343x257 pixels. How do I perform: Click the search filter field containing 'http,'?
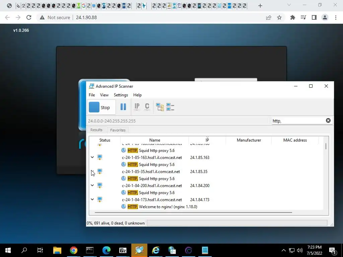pyautogui.click(x=298, y=121)
